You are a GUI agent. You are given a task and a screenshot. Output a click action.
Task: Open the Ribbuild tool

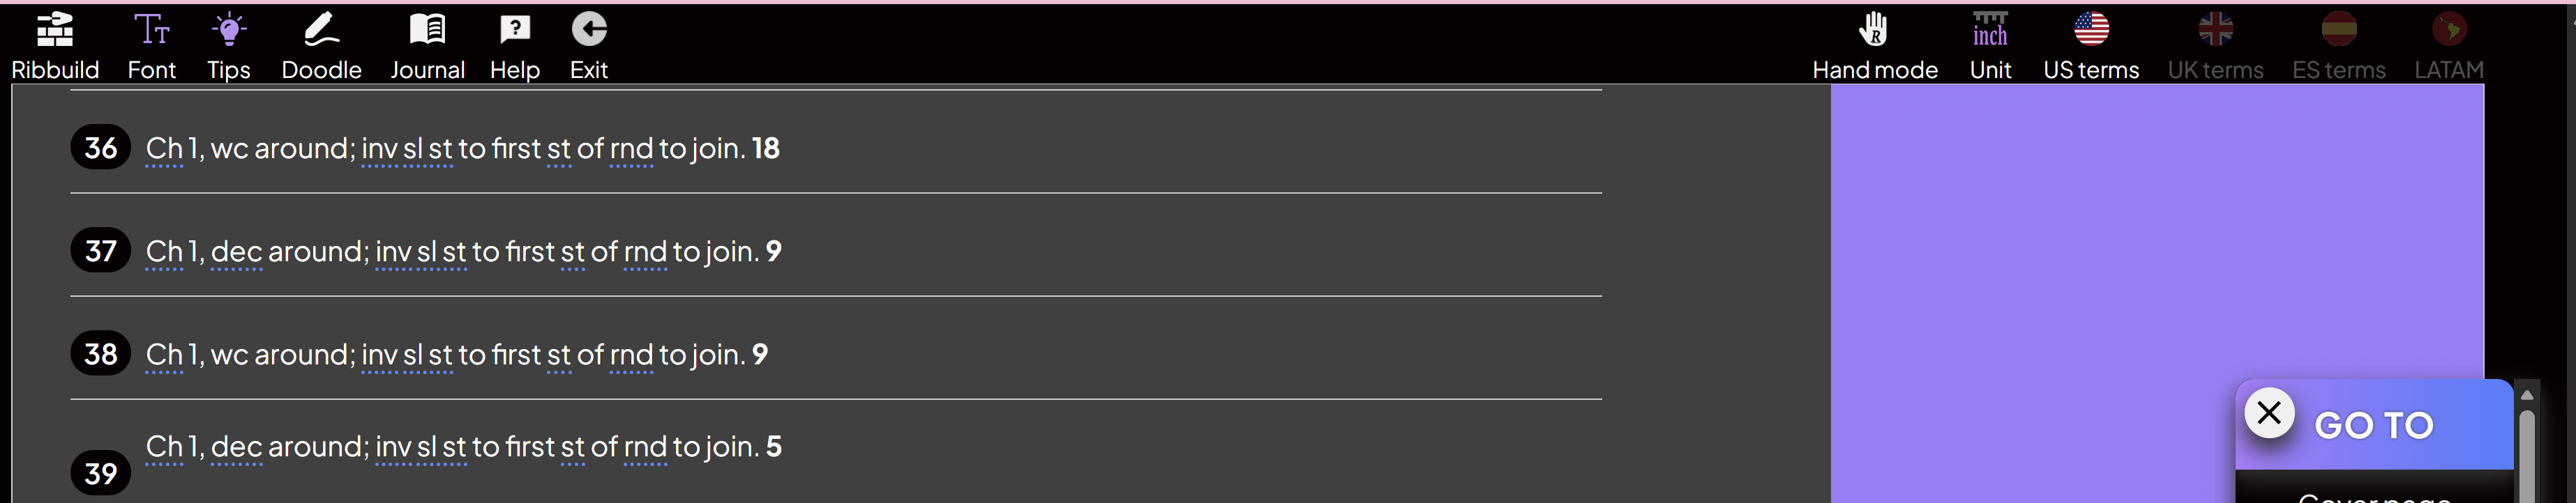(55, 45)
